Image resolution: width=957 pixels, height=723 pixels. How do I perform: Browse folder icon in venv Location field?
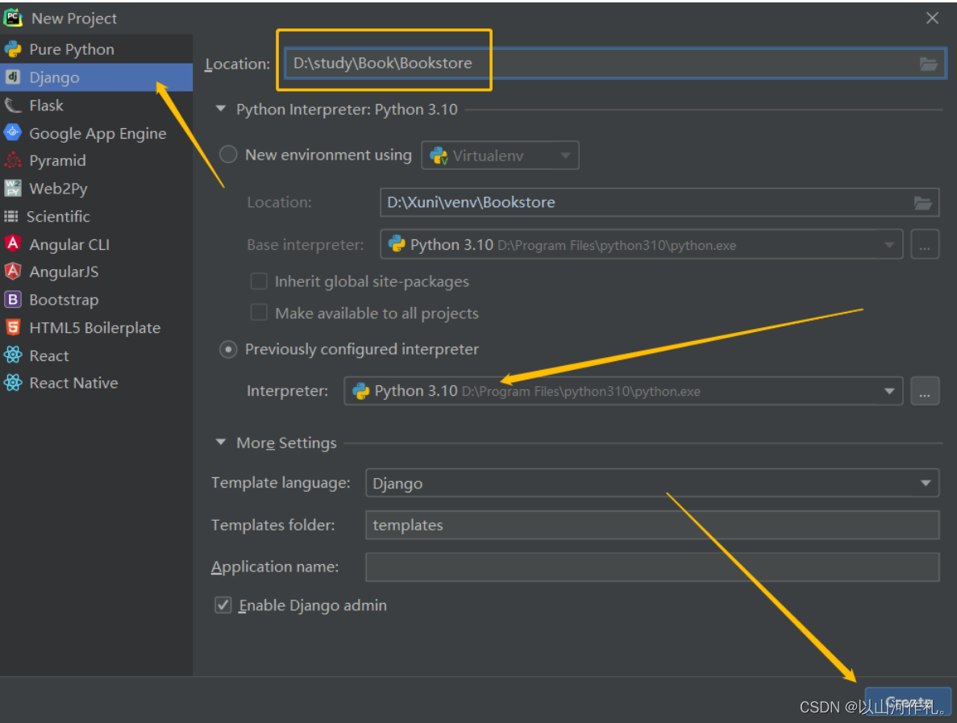(922, 202)
